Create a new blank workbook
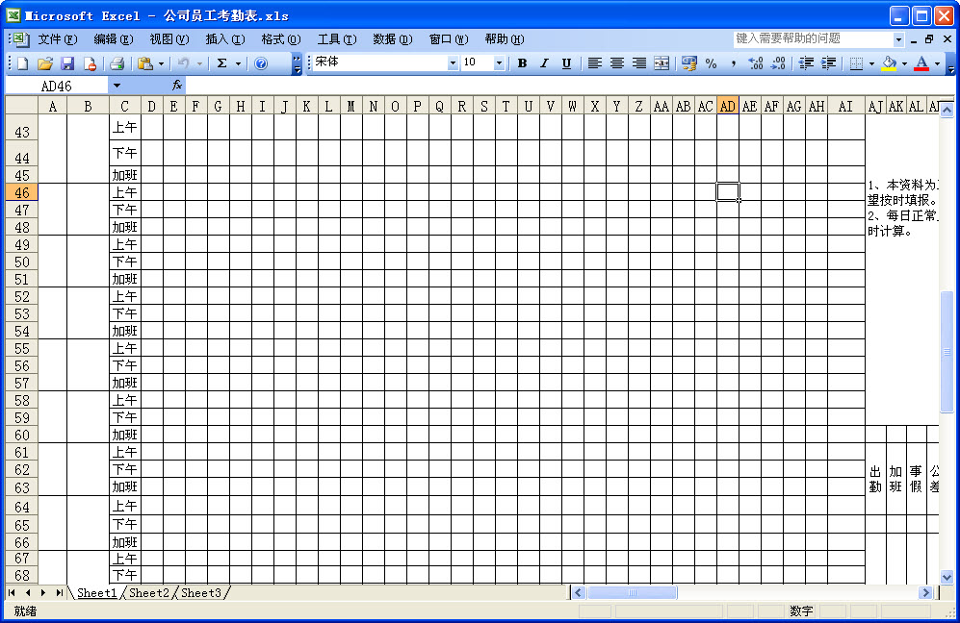960x623 pixels. click(x=23, y=62)
